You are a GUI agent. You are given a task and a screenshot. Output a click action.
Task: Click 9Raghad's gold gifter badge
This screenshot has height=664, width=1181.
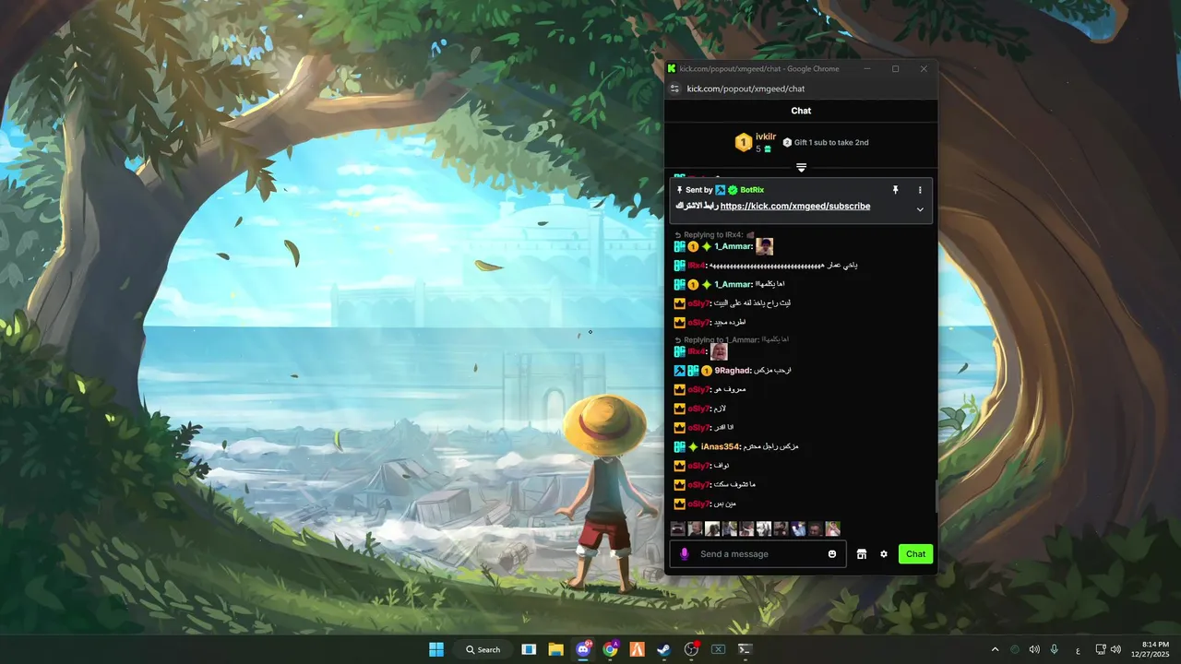pyautogui.click(x=707, y=371)
